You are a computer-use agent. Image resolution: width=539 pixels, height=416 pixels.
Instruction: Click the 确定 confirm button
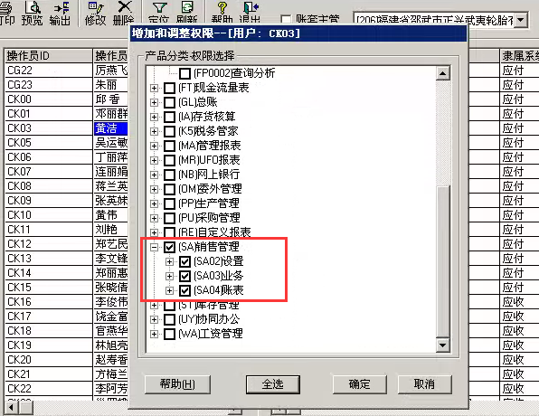[360, 384]
